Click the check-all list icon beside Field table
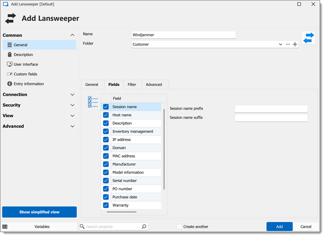325x237 pixels. click(x=93, y=102)
